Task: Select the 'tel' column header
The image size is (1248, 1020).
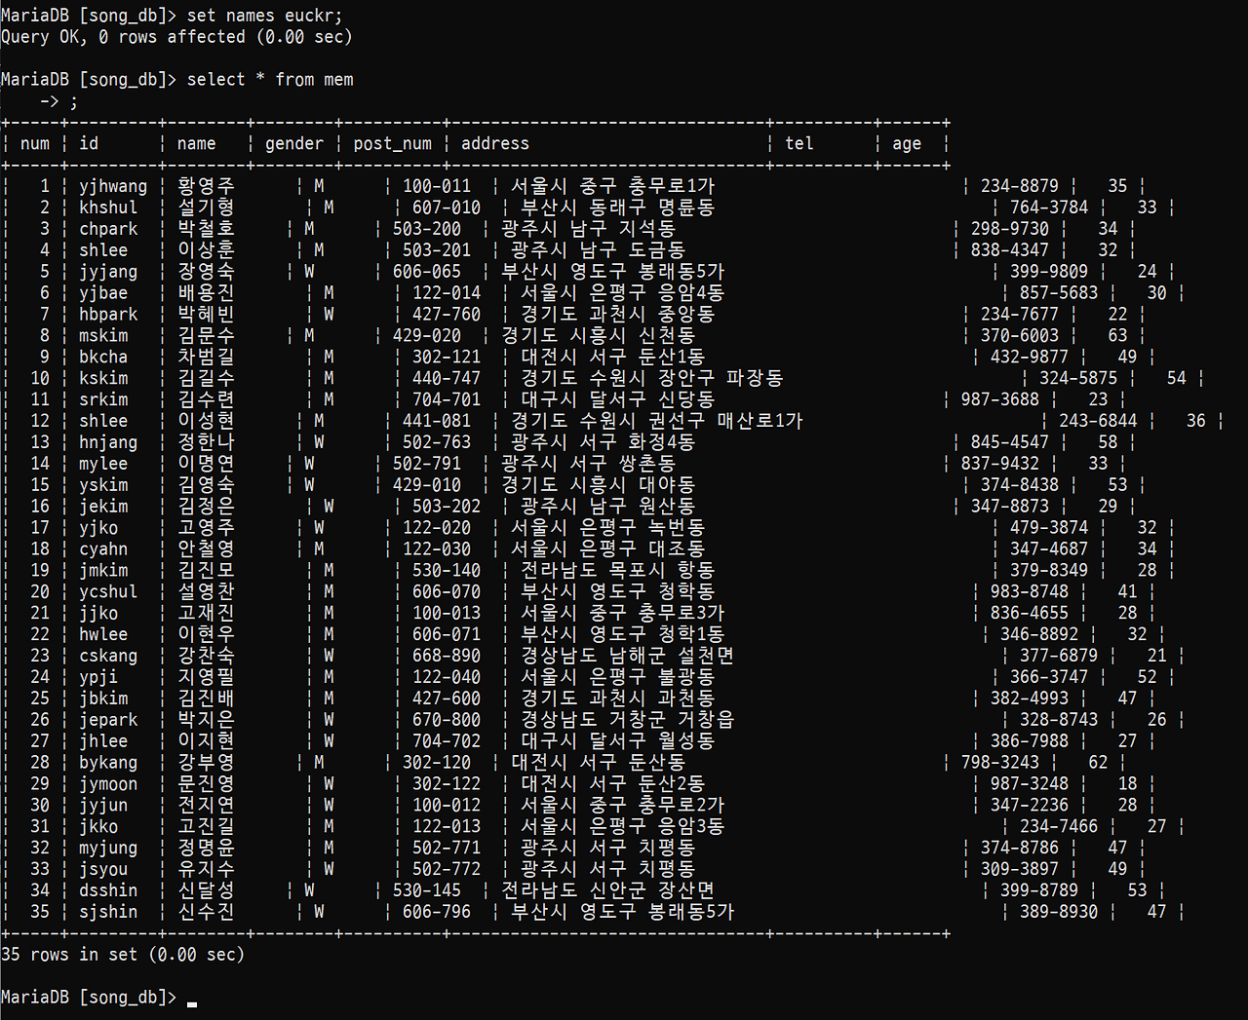Action: 799,144
